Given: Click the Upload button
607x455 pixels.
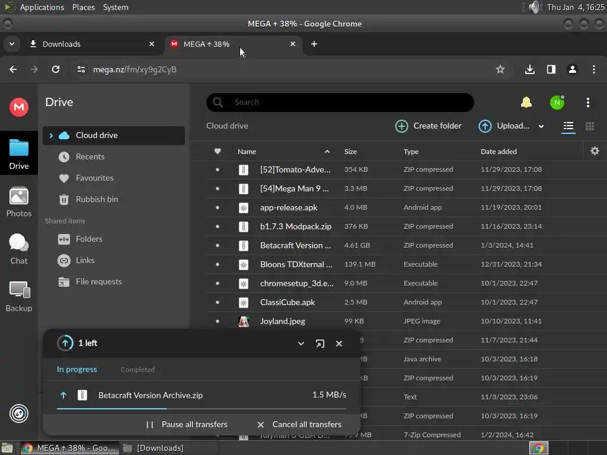Looking at the screenshot, I should point(504,126).
